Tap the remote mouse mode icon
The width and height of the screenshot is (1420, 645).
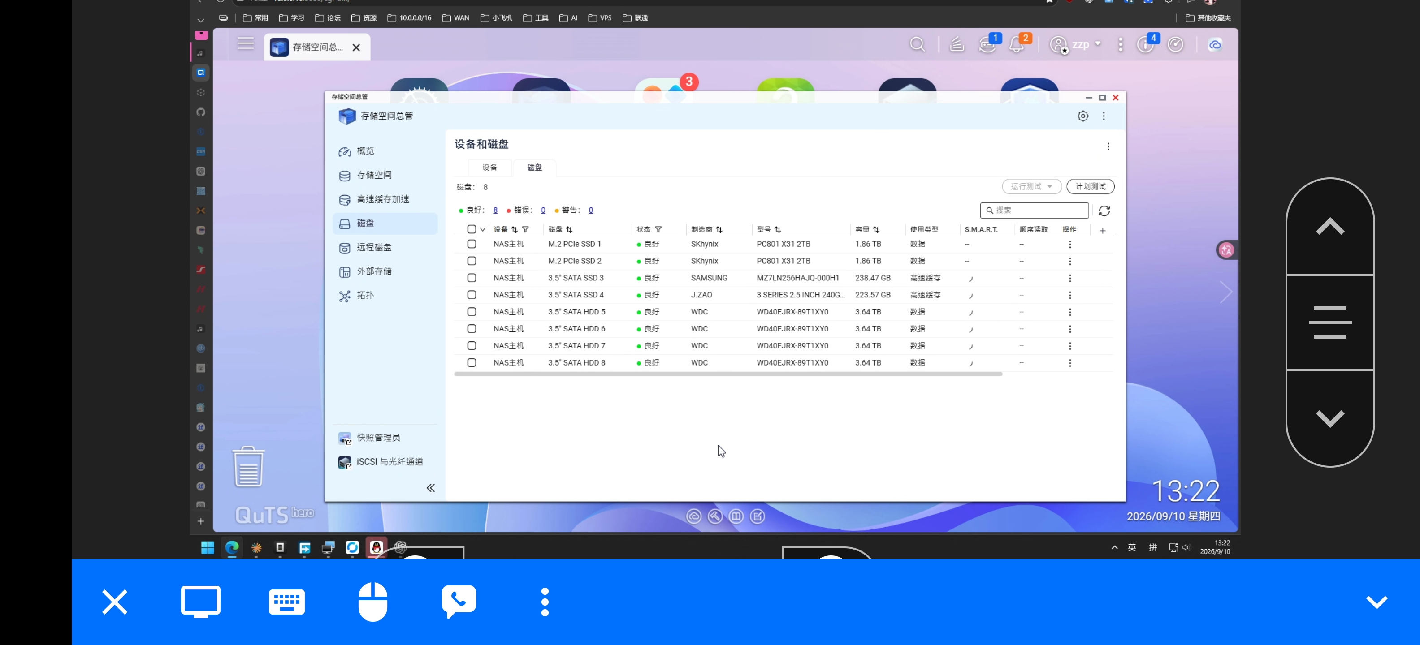point(372,602)
